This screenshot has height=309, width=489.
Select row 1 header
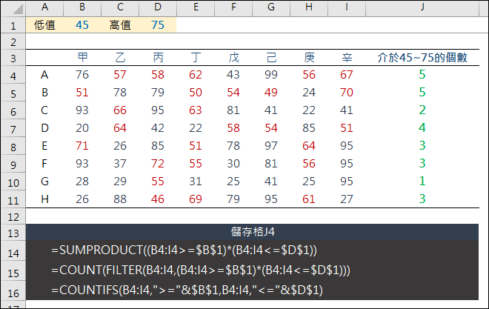(13, 25)
